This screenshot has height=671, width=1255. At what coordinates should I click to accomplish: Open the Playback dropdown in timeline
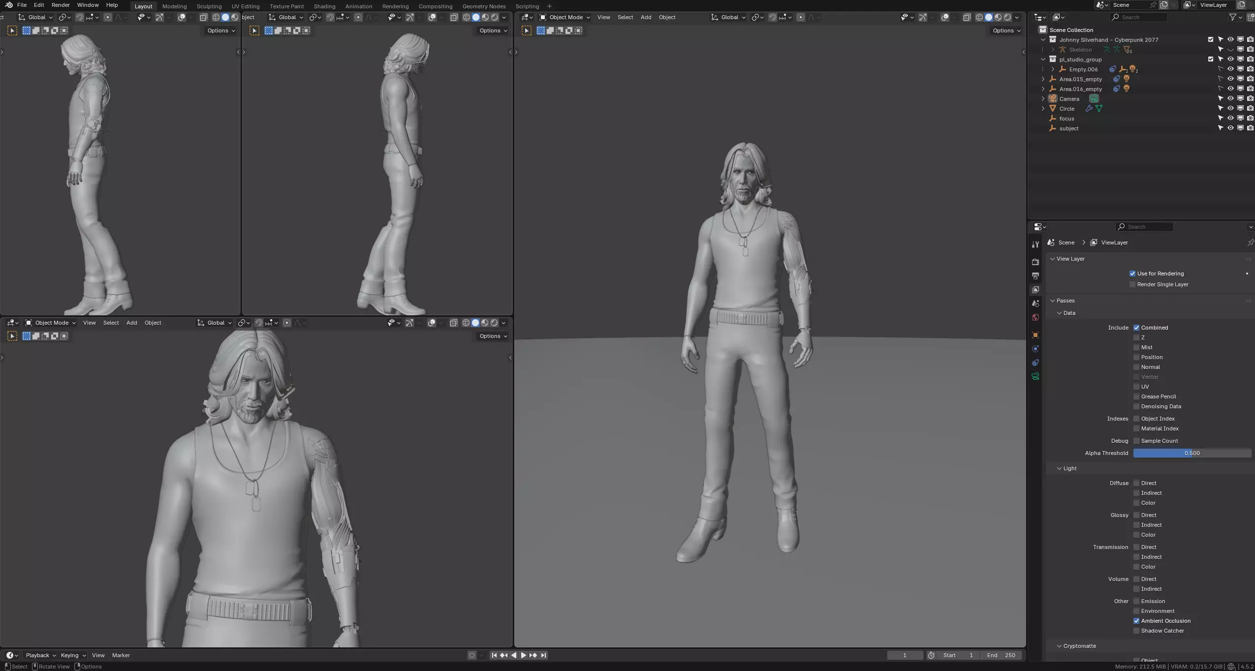coord(40,655)
